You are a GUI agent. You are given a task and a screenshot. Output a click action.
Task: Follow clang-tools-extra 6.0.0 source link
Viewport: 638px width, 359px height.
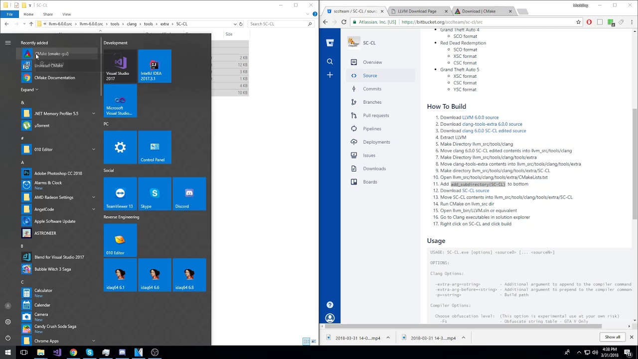(492, 124)
